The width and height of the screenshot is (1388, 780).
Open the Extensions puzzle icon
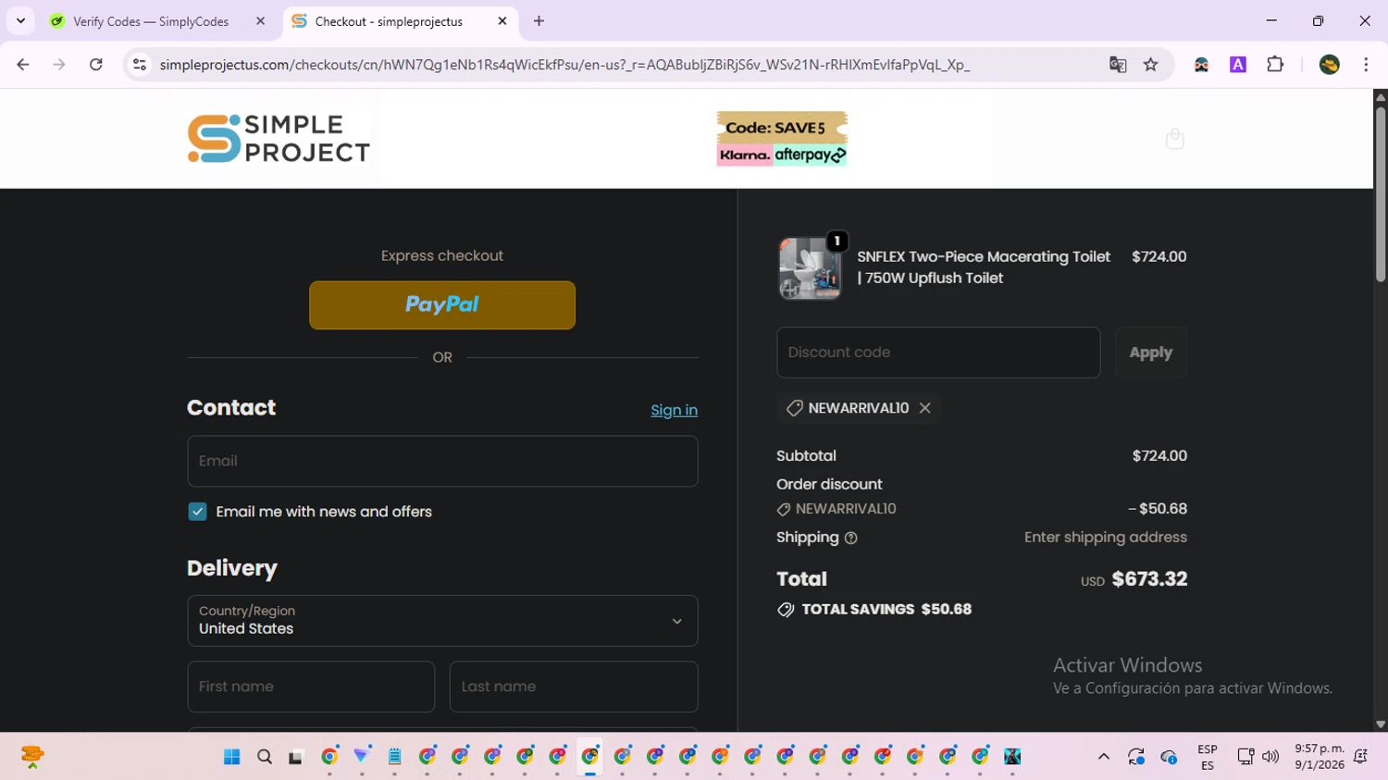pos(1275,65)
